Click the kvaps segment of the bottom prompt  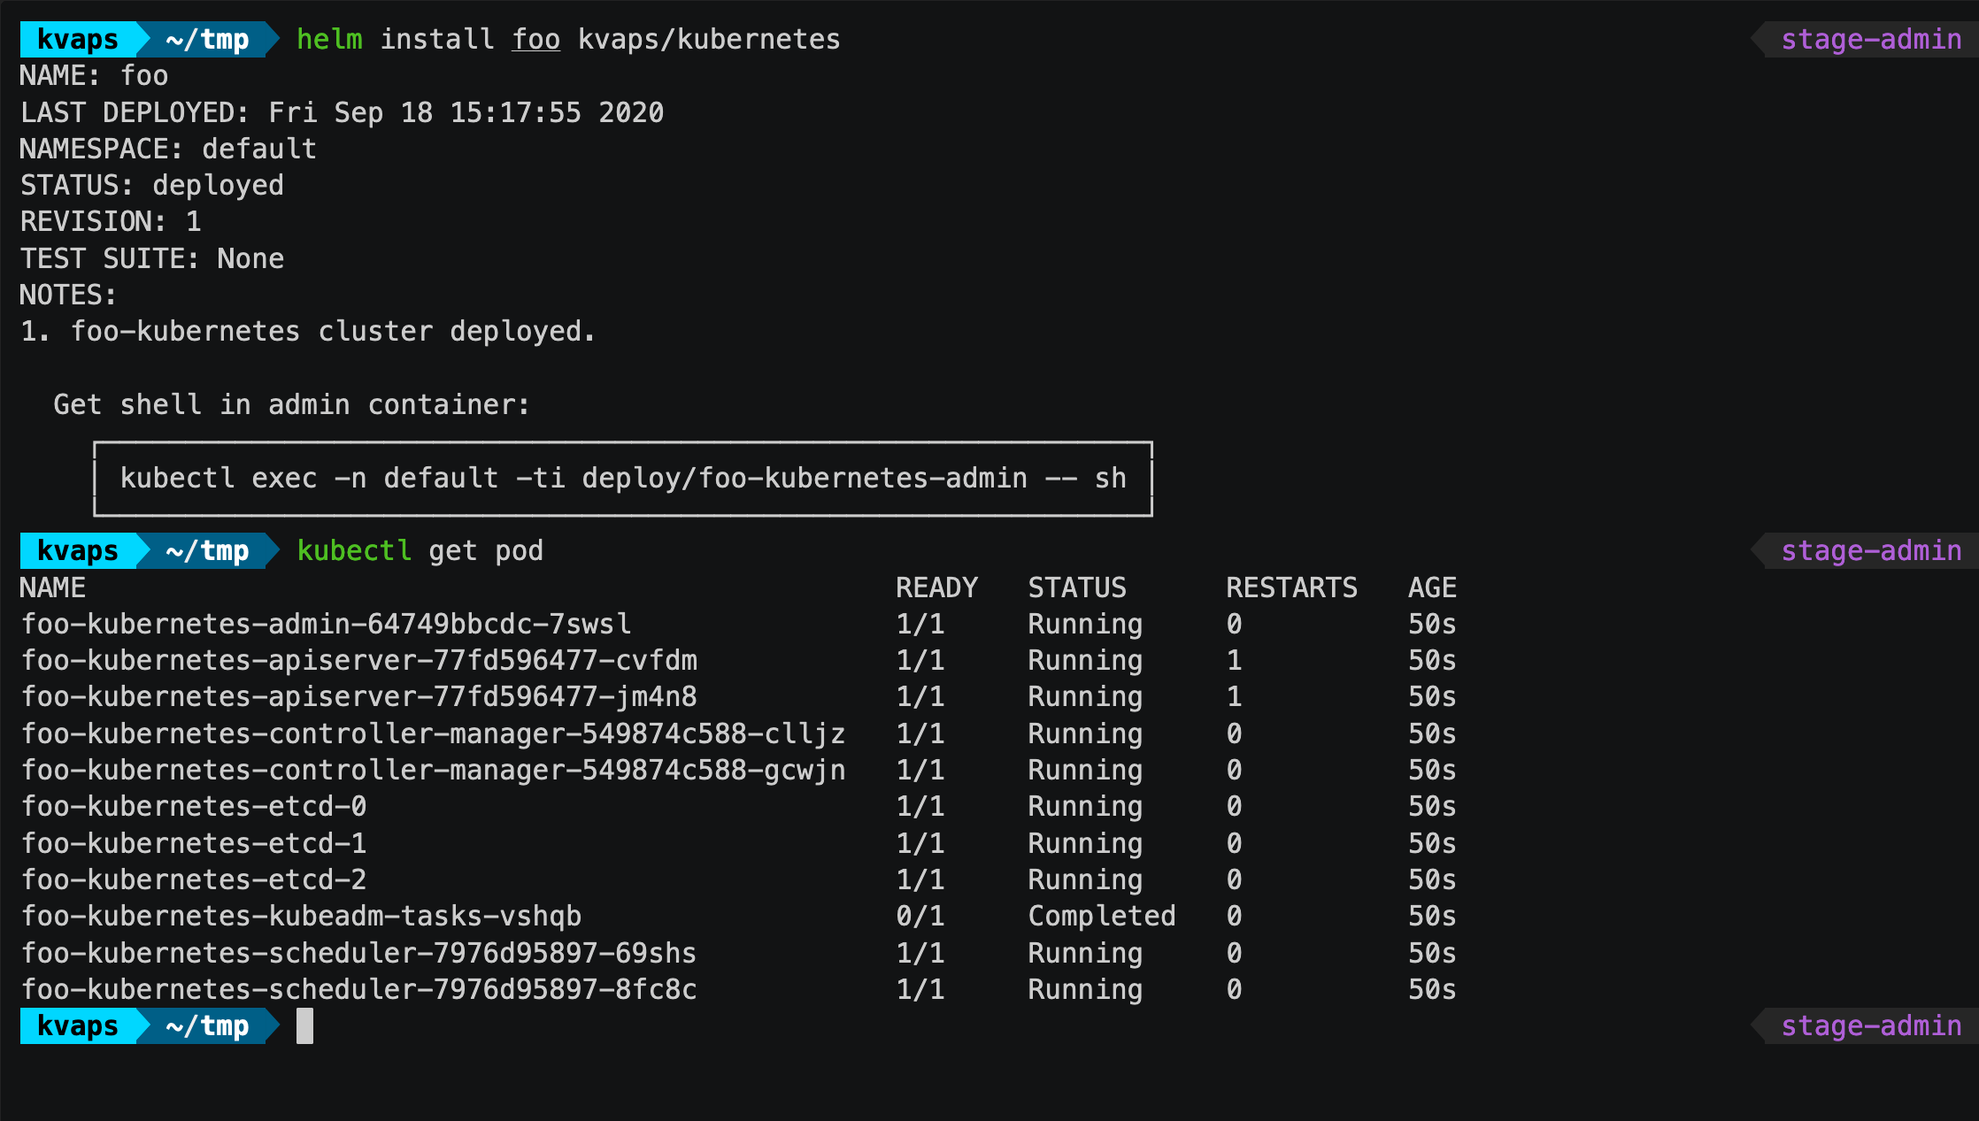[78, 1025]
